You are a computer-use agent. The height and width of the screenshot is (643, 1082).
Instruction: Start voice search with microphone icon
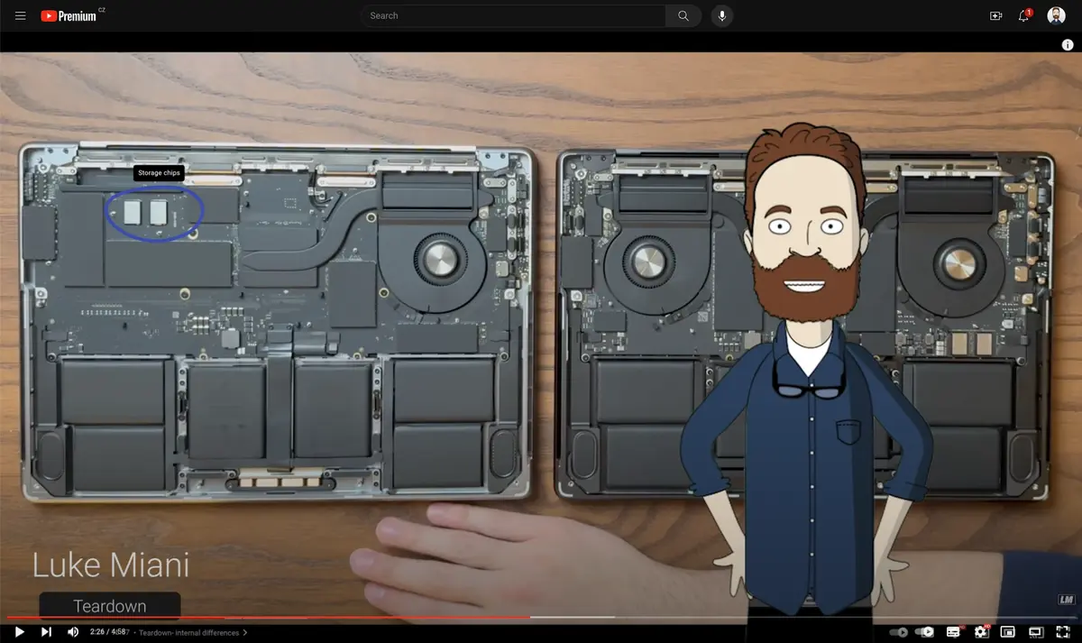tap(722, 15)
